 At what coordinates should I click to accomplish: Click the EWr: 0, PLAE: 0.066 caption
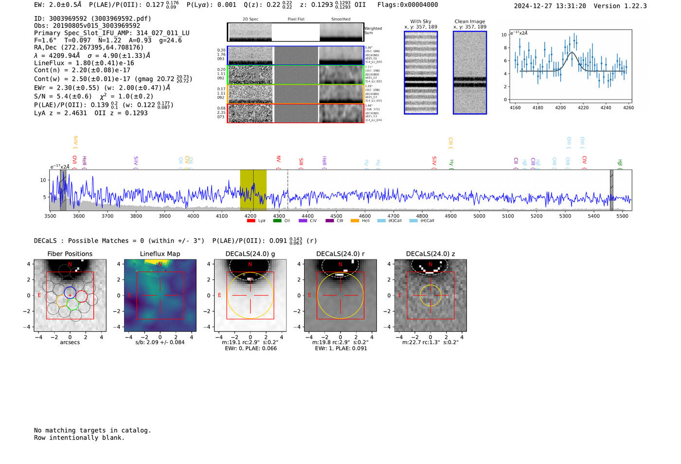coord(251,349)
